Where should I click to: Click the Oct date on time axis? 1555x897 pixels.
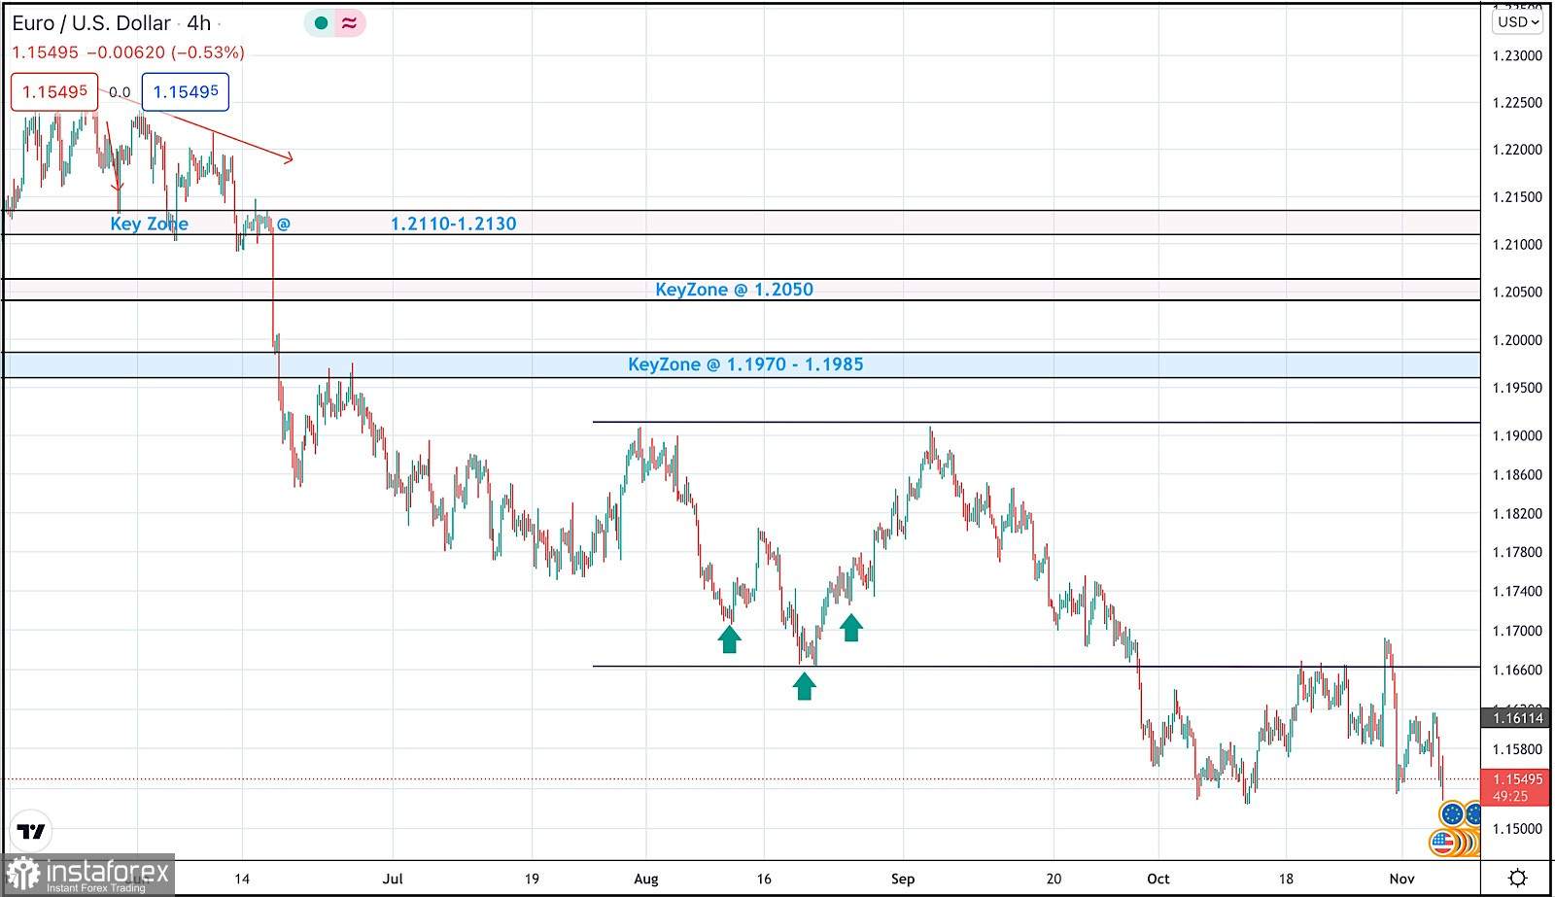(x=1158, y=879)
